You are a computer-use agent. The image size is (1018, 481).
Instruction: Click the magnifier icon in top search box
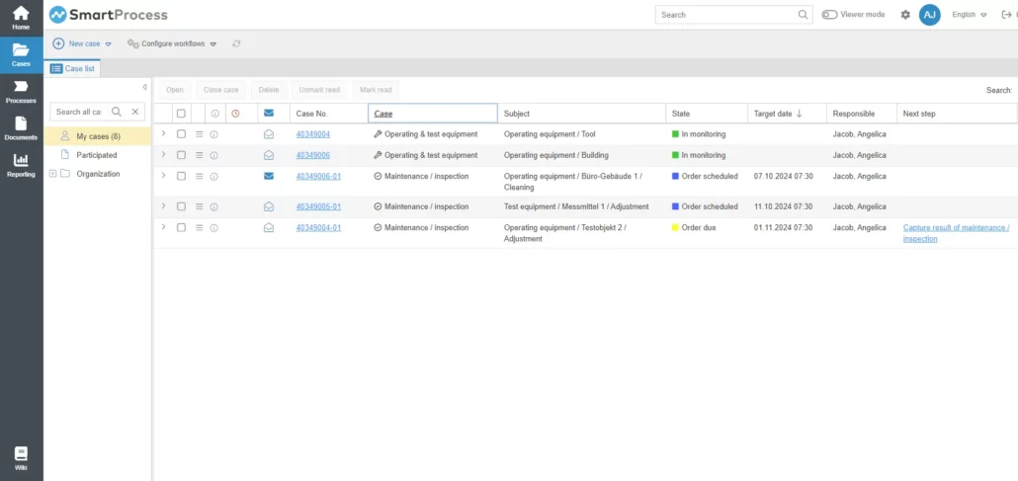tap(804, 14)
